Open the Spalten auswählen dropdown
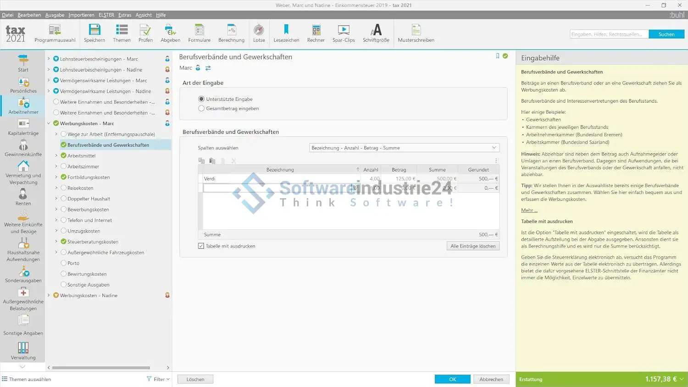Screen dimensions: 688x387 pos(404,148)
